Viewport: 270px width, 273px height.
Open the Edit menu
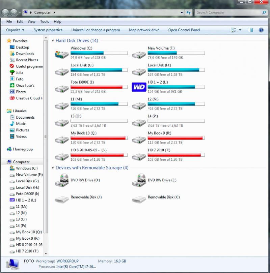click(20, 22)
